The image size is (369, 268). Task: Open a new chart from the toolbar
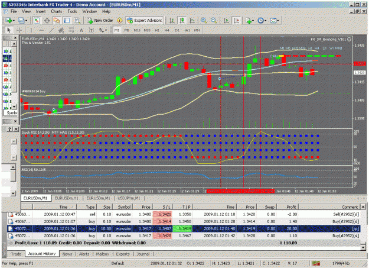(10, 21)
